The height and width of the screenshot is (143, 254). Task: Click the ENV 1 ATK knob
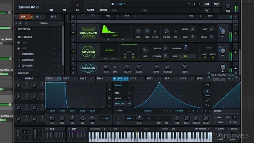point(52,118)
